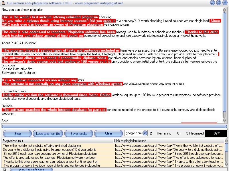Click the results list scroll down arrow
The height and width of the screenshot is (171, 229).
(226, 164)
